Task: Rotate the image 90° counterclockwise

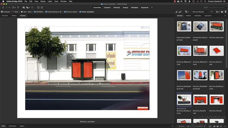Action: (x=38, y=7)
